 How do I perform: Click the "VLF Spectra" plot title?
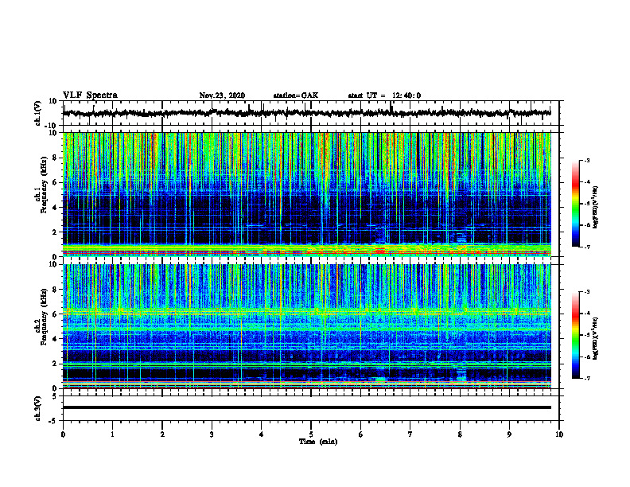point(90,95)
